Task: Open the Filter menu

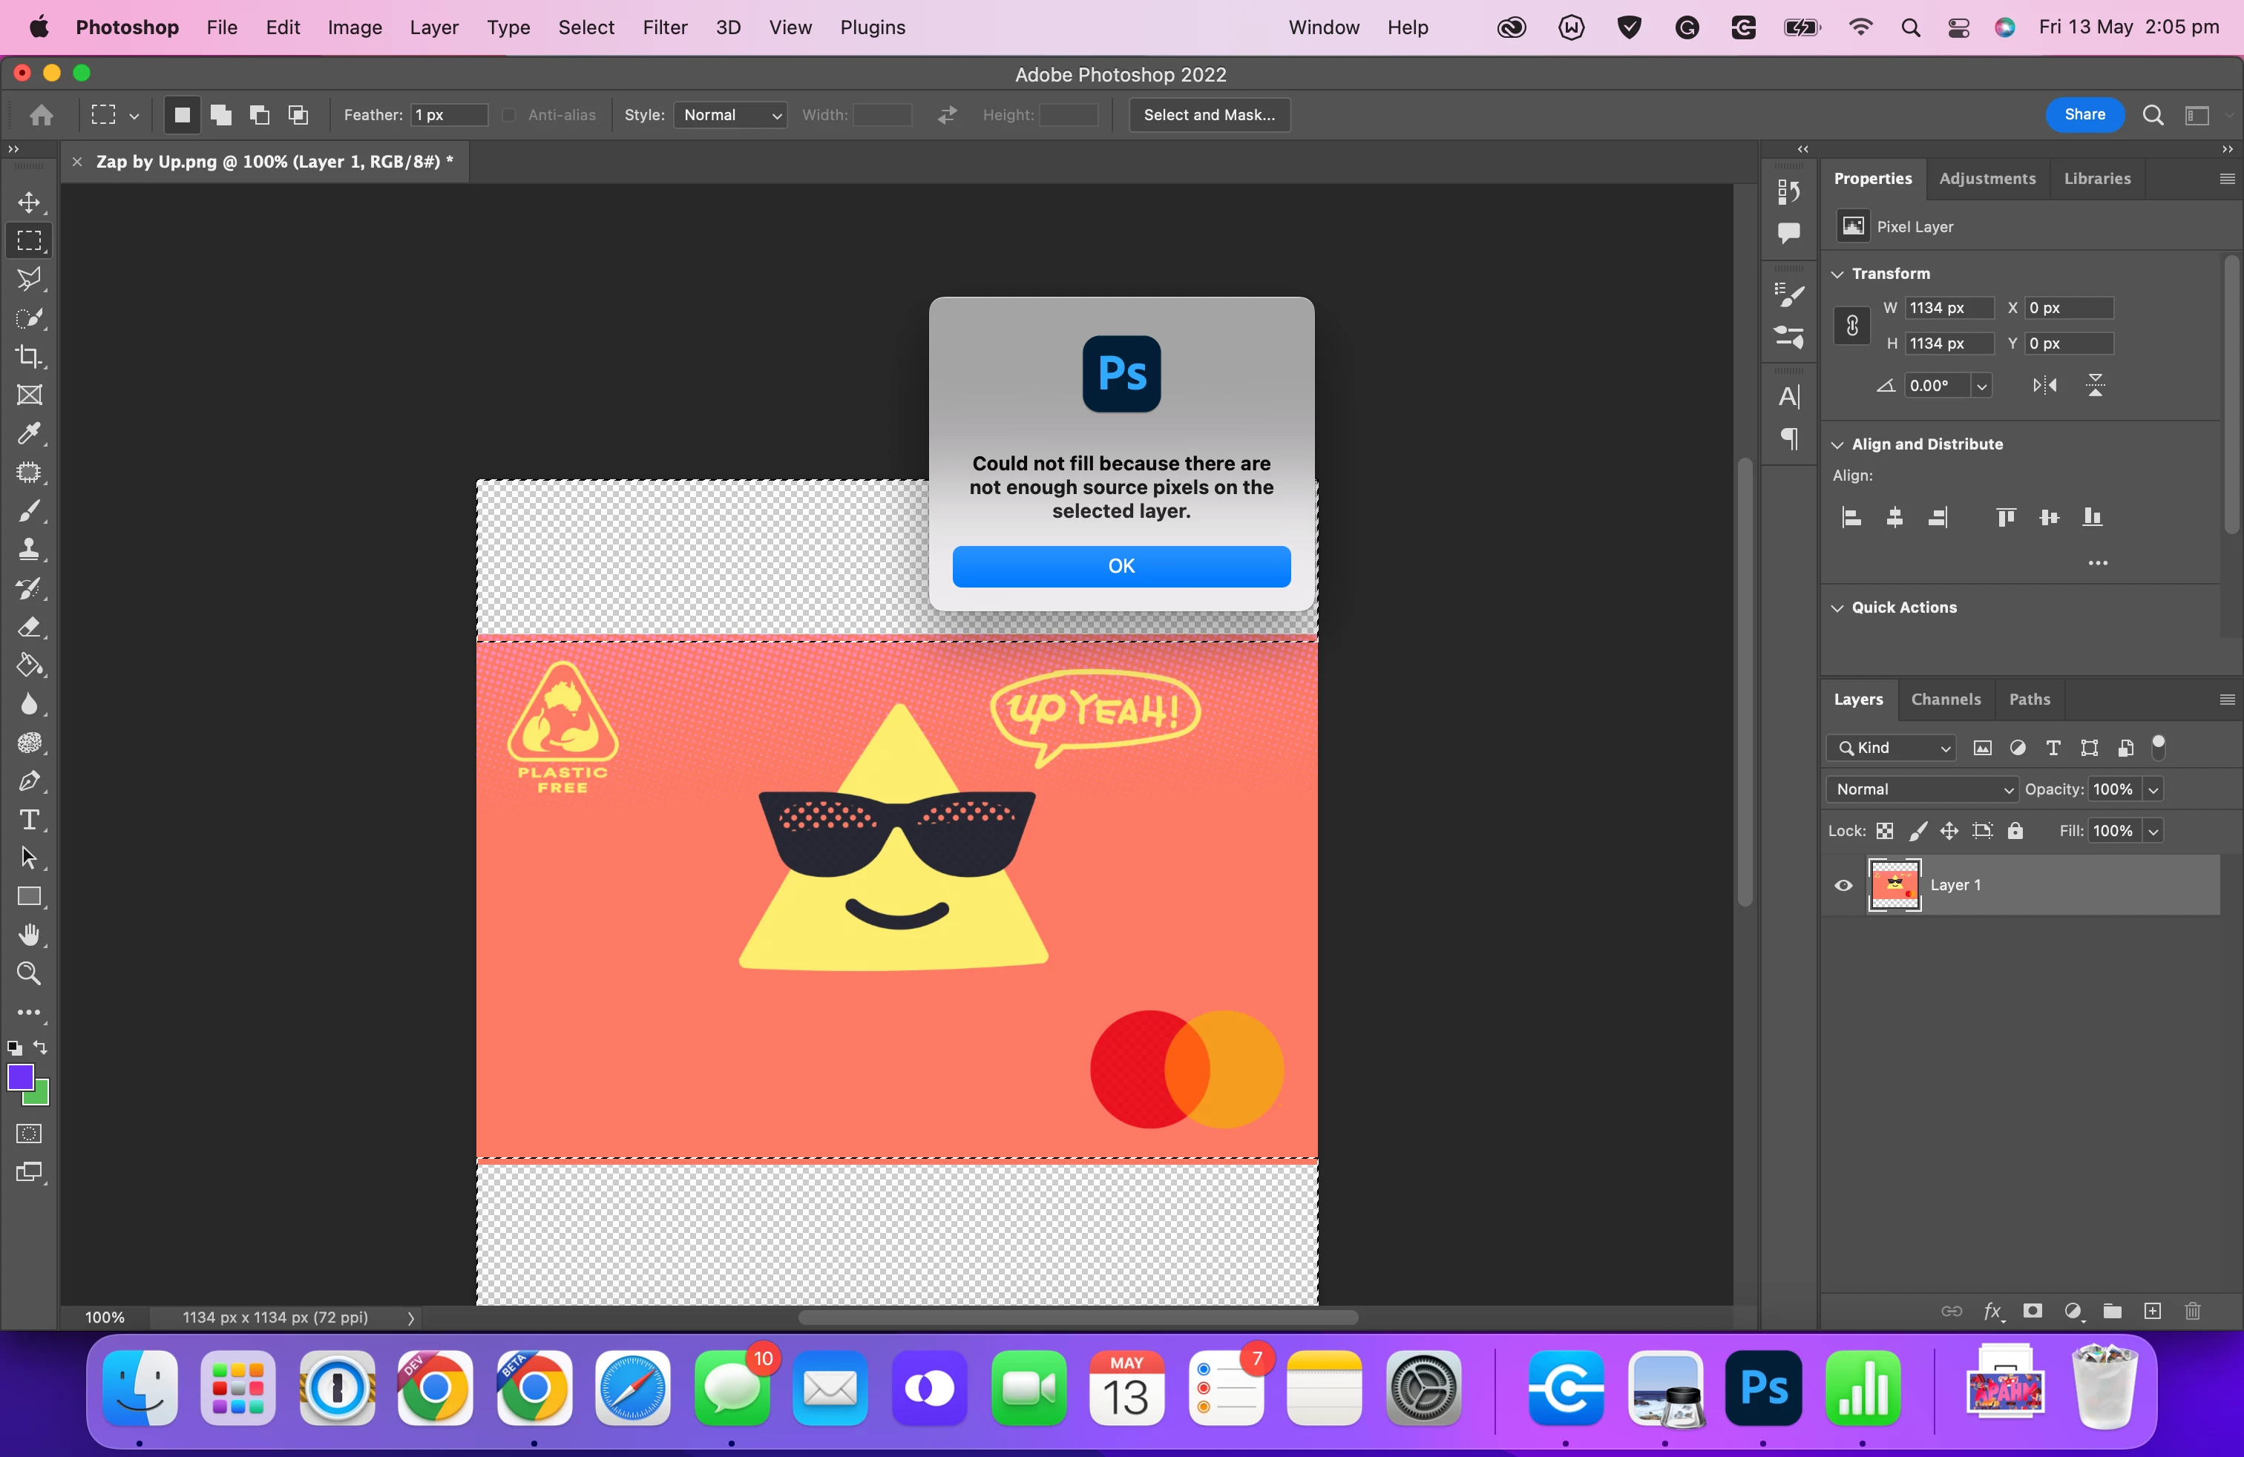Action: tap(665, 27)
